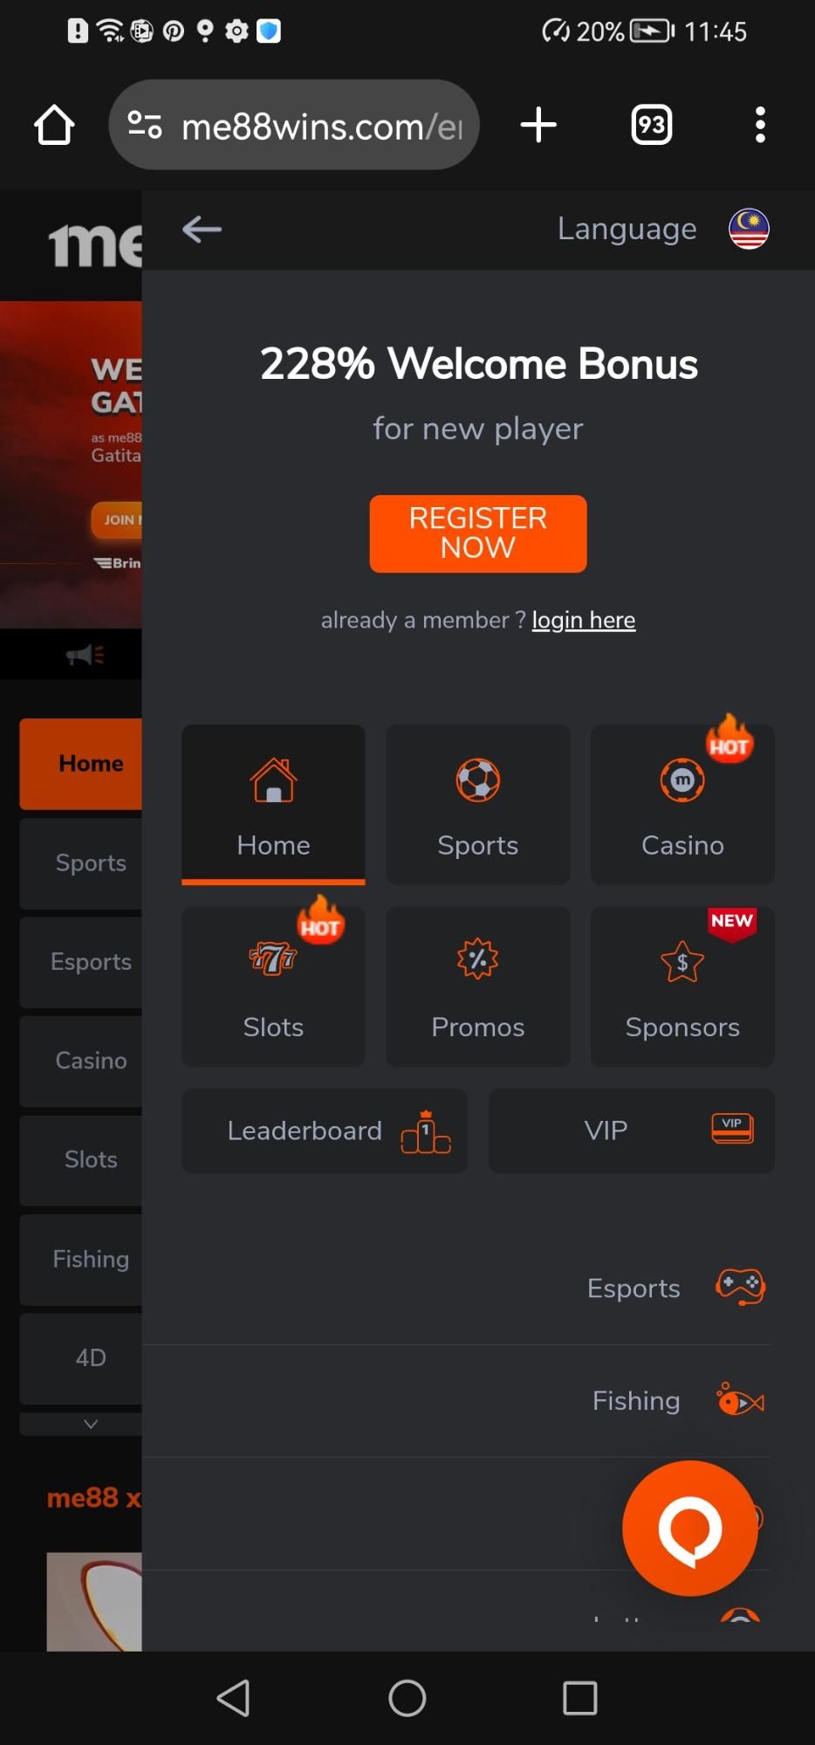Select the Sports soccer ball tile
The height and width of the screenshot is (1745, 815).
(477, 804)
